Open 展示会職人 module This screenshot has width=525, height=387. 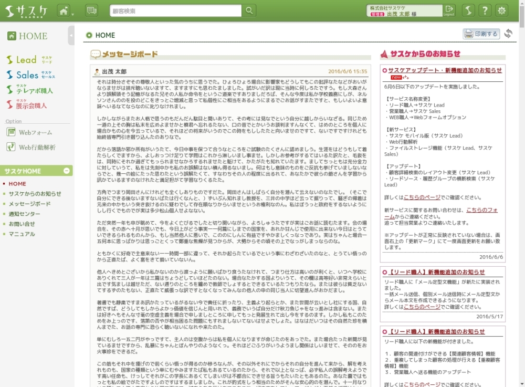pyautogui.click(x=27, y=105)
